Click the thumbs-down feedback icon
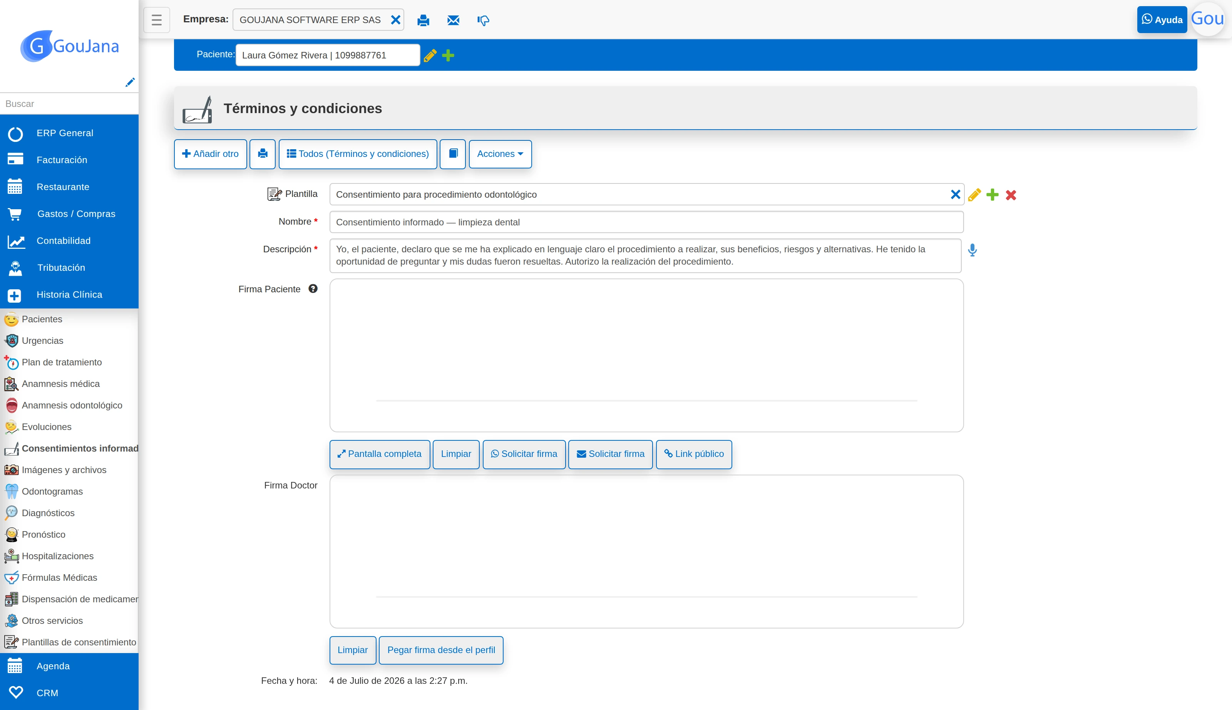Image resolution: width=1232 pixels, height=710 pixels. pos(483,20)
